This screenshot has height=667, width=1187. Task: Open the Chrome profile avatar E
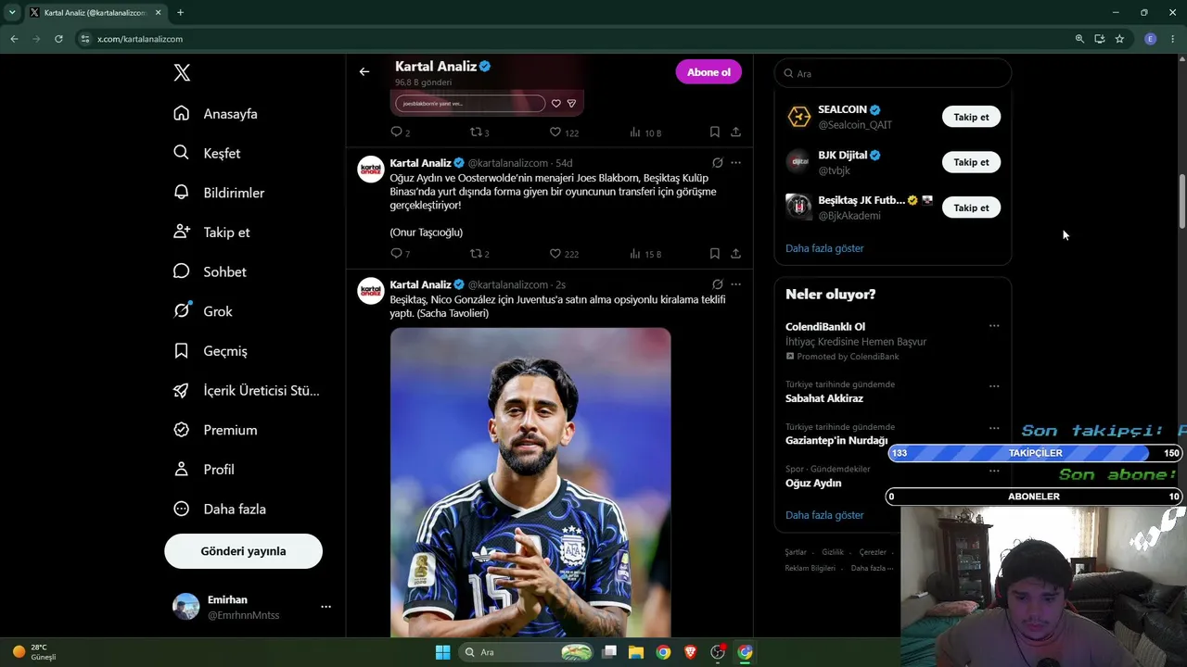click(1151, 39)
